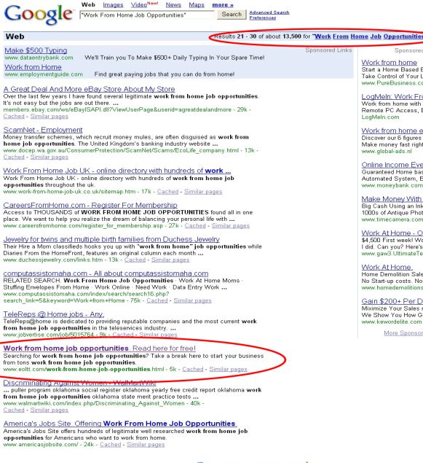Open the 'Make Money With' timecamera ad

(392, 199)
